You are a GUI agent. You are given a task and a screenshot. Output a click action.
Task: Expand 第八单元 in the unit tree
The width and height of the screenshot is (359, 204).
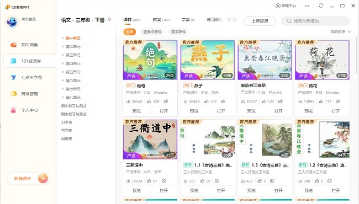(x=63, y=98)
